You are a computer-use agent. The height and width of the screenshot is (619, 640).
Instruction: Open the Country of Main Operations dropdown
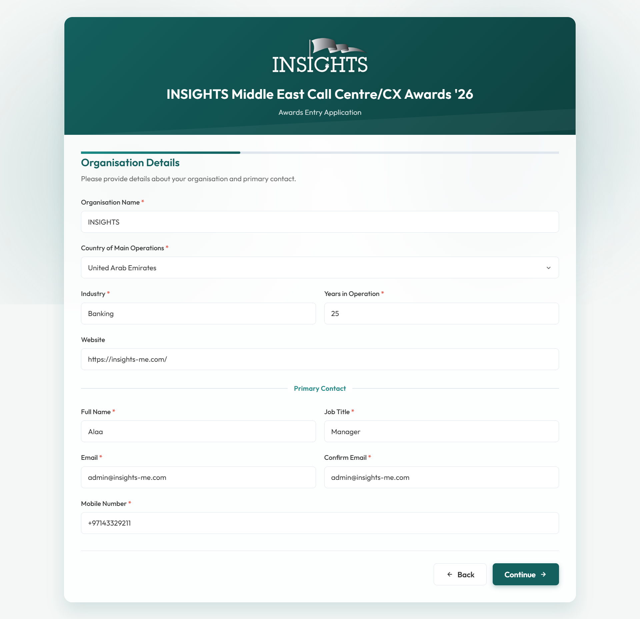coord(320,267)
